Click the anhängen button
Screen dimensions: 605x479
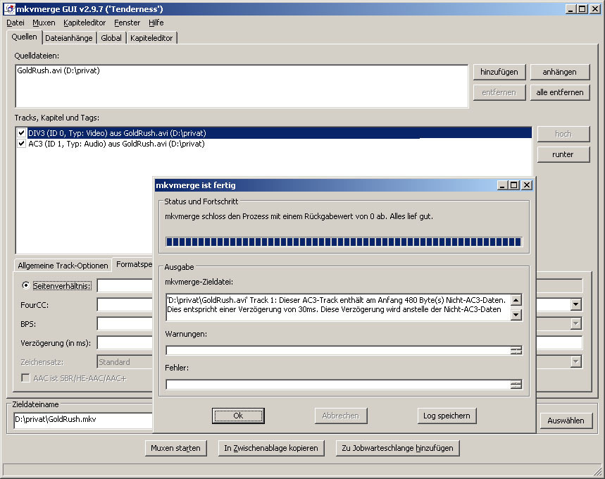(x=559, y=72)
